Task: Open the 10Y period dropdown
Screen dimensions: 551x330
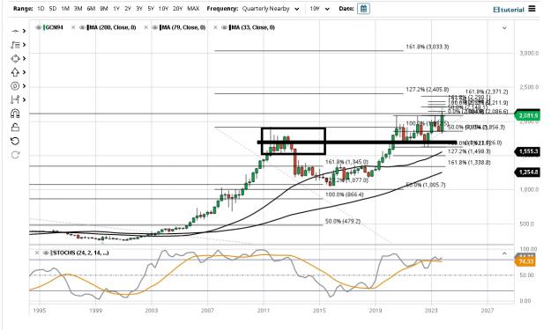Action: pyautogui.click(x=320, y=9)
